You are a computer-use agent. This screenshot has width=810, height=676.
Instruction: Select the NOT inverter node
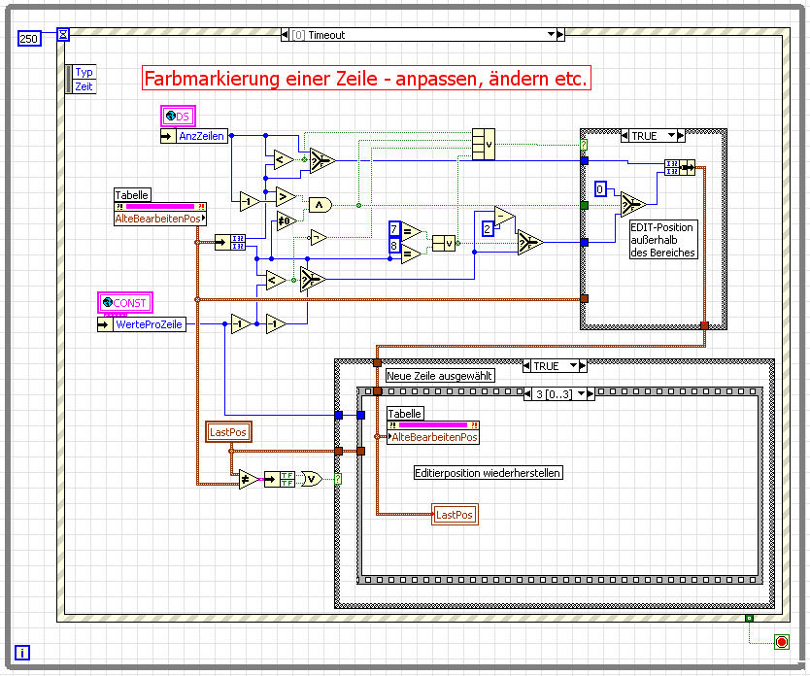point(318,238)
